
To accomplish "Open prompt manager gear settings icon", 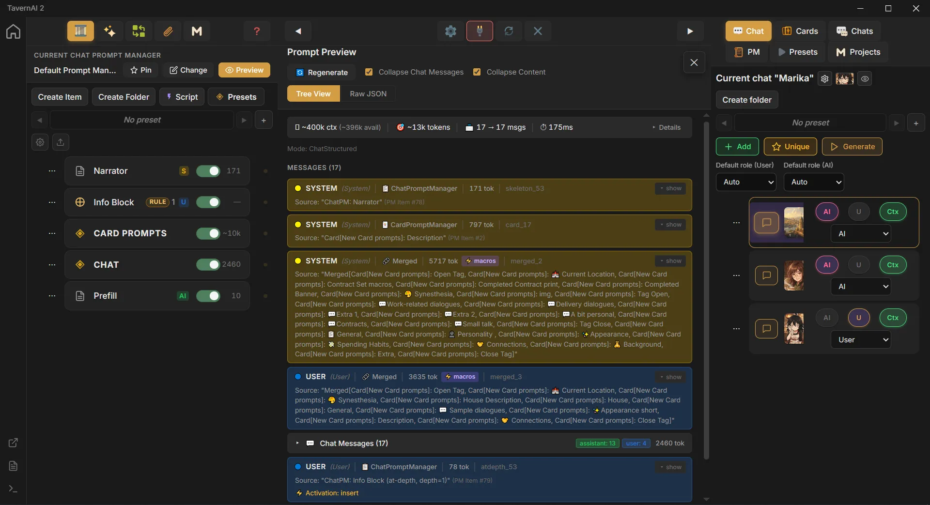I will [40, 142].
